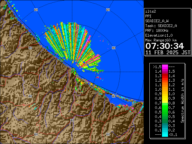Screen dimensions: 192x144
Task: Select the product name 'SEAICE2_A_W'
Action: tap(157, 21)
